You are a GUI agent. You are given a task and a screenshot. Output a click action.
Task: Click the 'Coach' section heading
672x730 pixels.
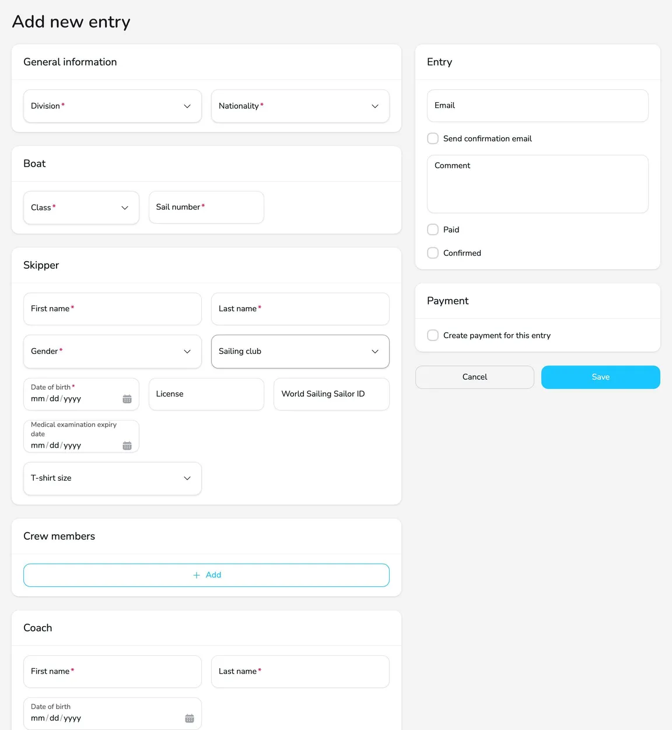coord(37,628)
